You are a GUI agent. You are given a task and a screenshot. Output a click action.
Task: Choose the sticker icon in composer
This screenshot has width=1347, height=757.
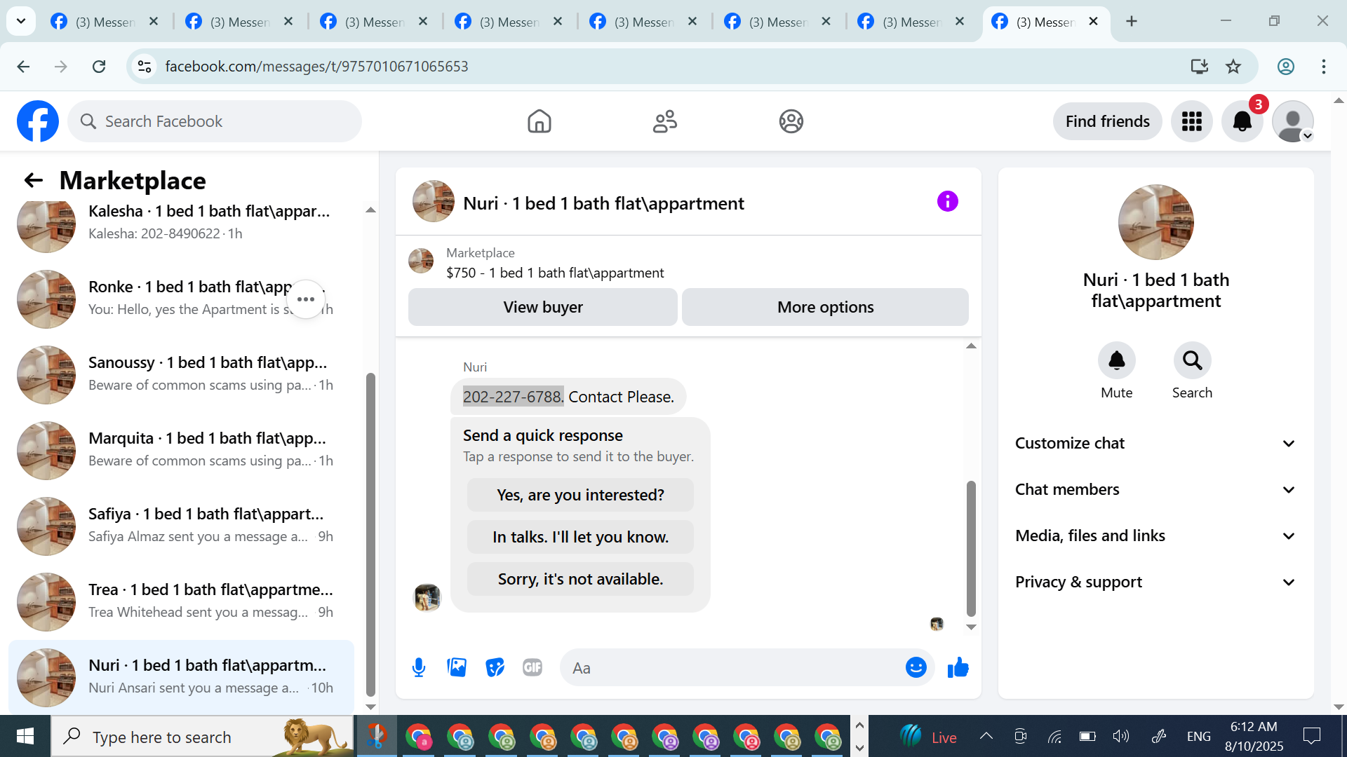495,668
